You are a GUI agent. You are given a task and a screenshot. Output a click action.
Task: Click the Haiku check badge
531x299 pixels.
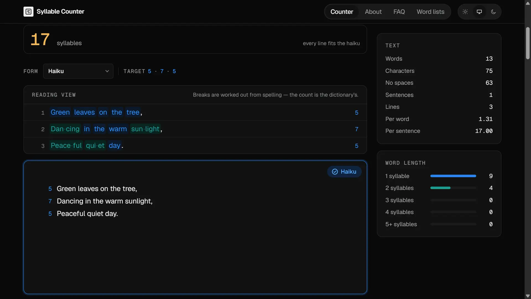tap(344, 172)
